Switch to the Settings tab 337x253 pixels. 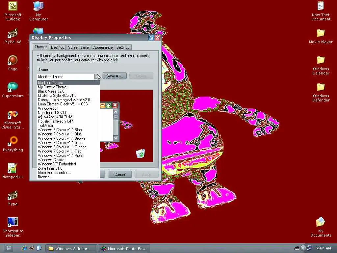pyautogui.click(x=123, y=47)
